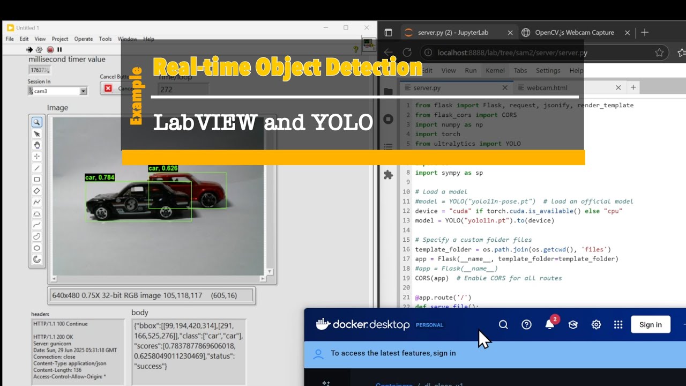
Task: Click the image display down scroll arrow
Action: 270,272
